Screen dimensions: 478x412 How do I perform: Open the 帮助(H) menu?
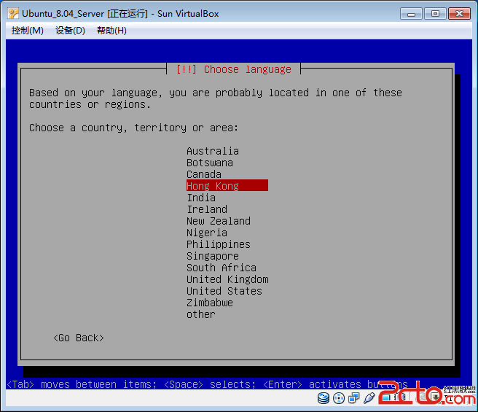coord(111,31)
